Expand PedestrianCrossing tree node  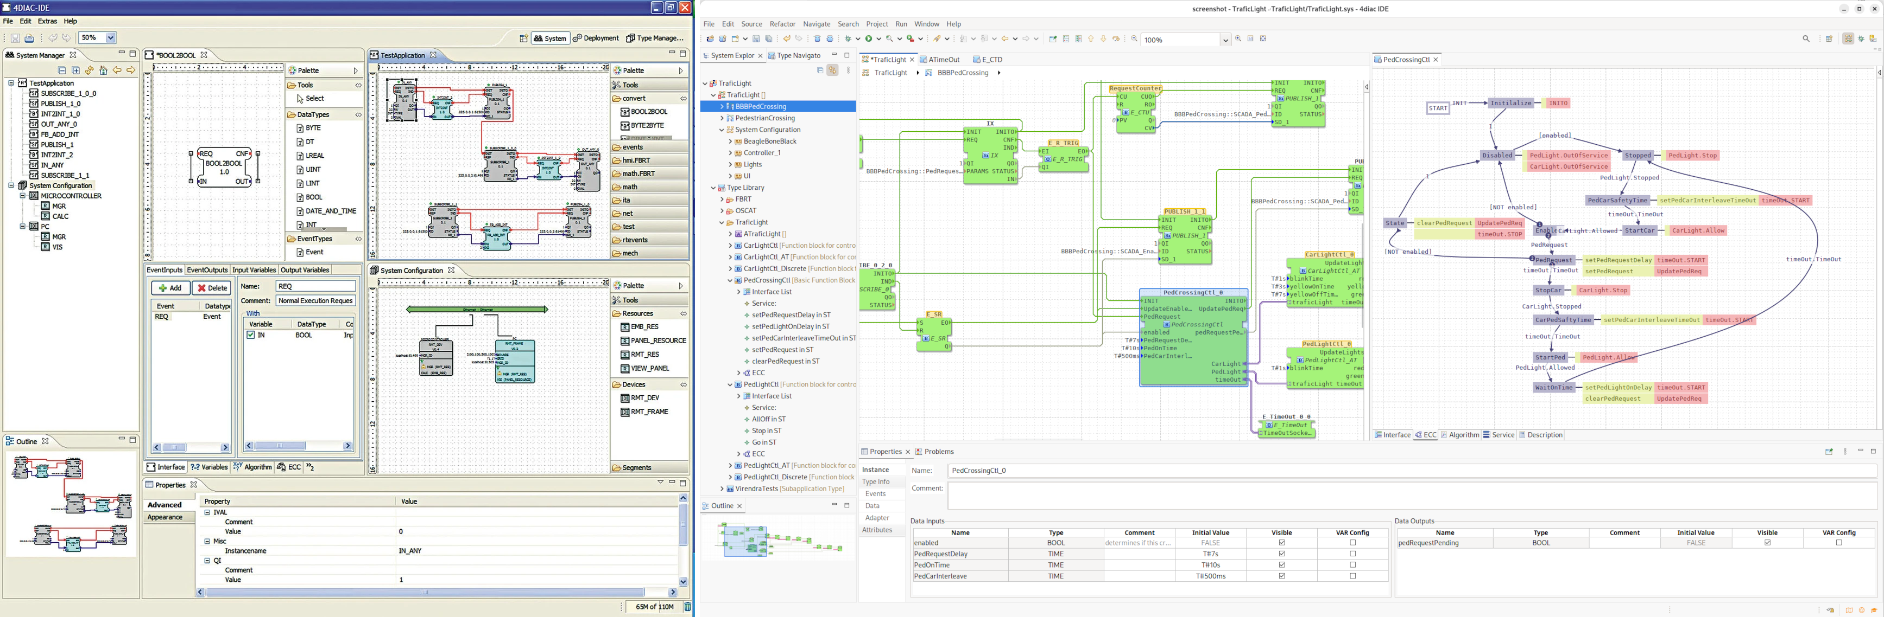tap(722, 118)
